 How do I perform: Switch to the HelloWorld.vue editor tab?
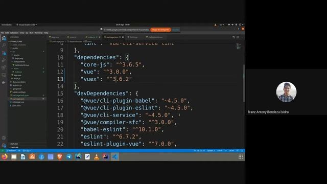[x=155, y=37]
